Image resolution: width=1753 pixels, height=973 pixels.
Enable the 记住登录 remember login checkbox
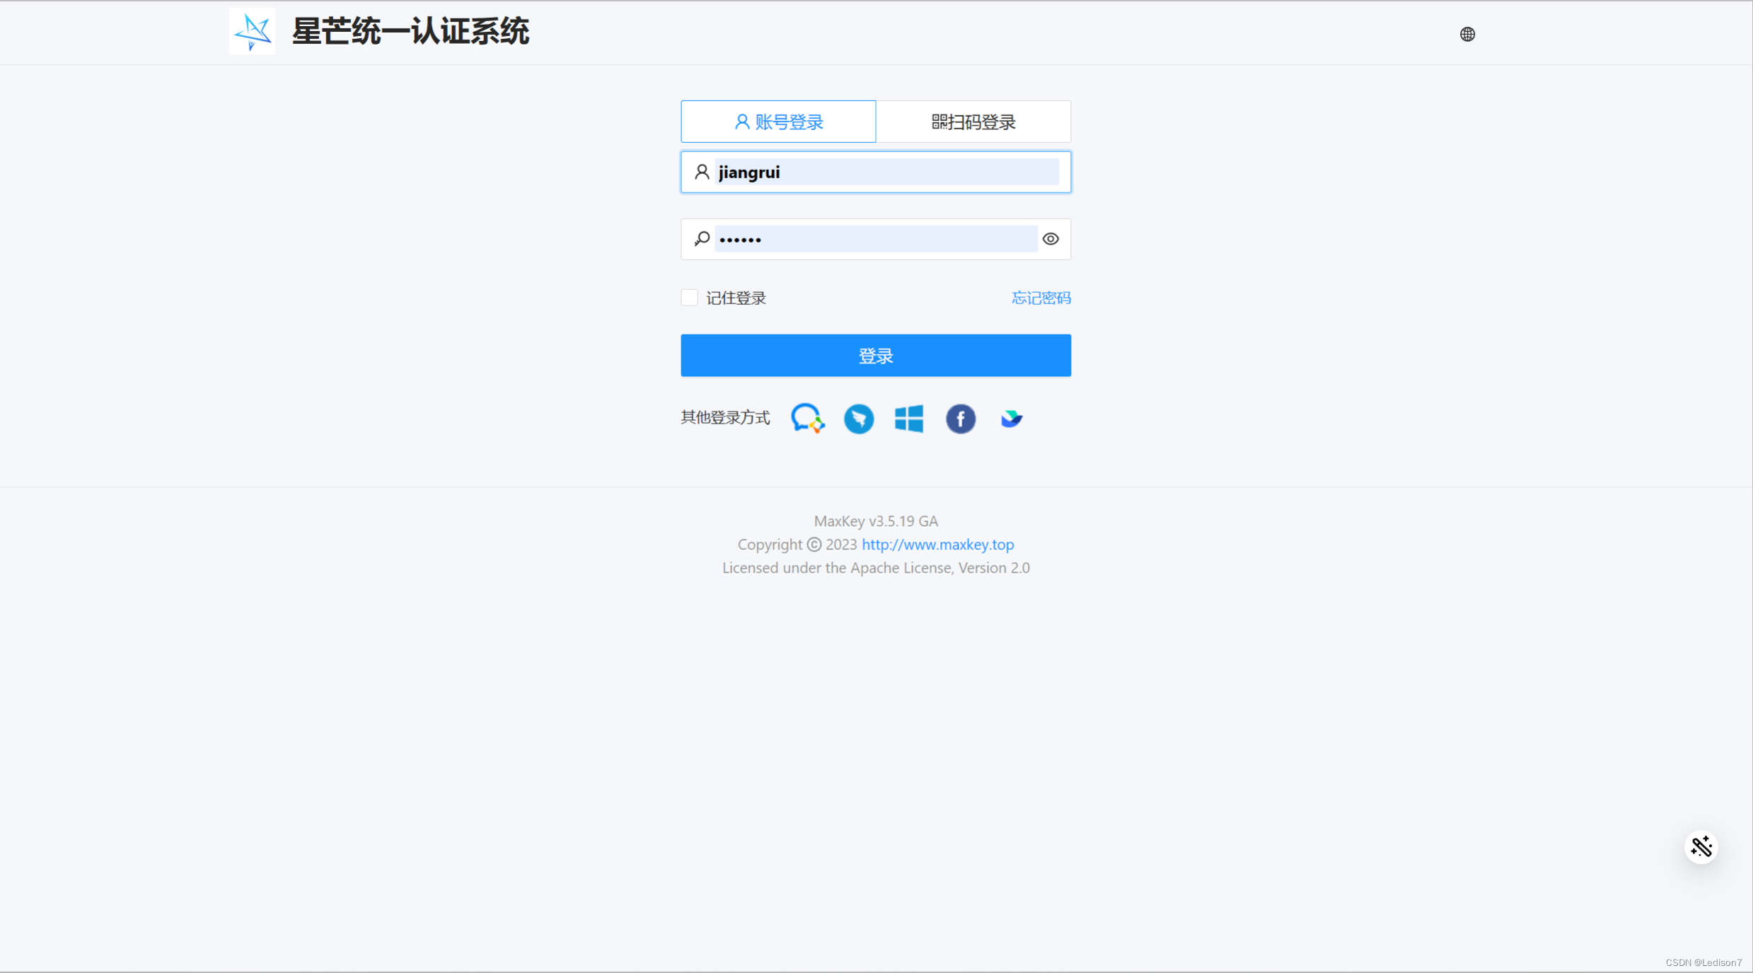689,297
